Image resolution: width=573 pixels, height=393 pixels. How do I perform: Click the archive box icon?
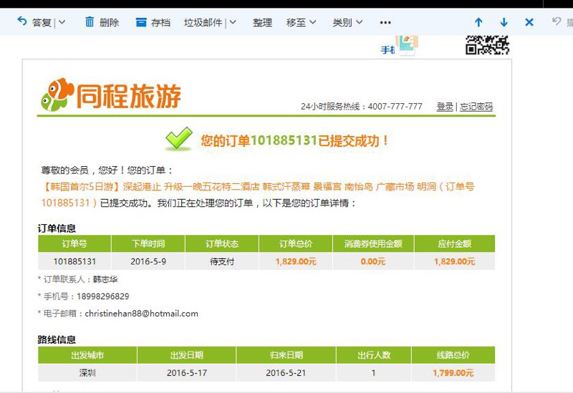tap(141, 22)
